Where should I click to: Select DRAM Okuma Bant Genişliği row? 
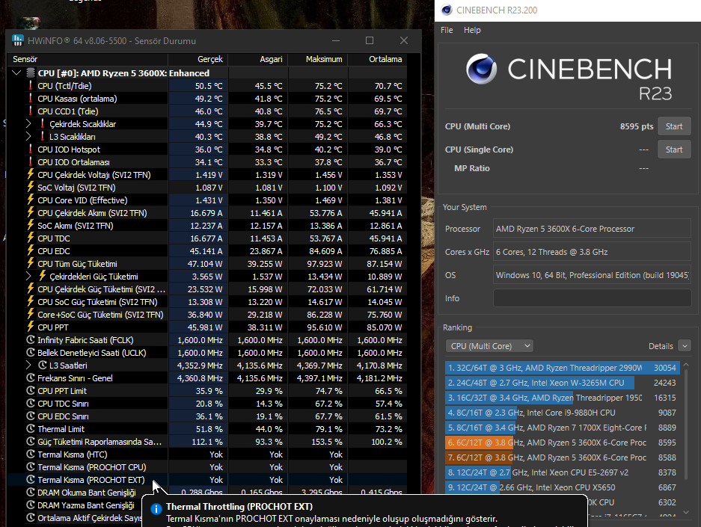(207, 492)
